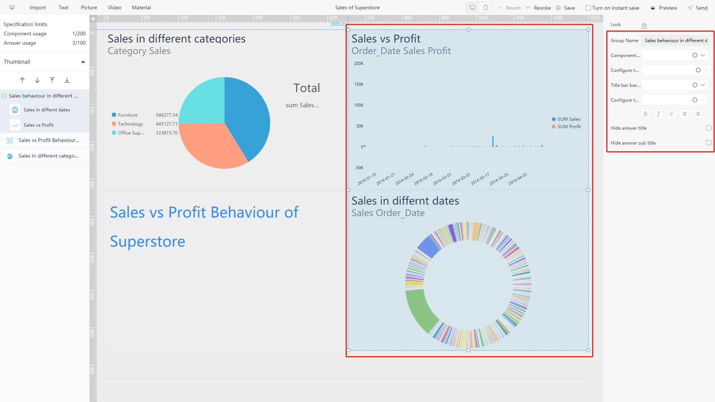Toggle the Lock icon
Viewport: 715px width, 402px height.
[644, 25]
